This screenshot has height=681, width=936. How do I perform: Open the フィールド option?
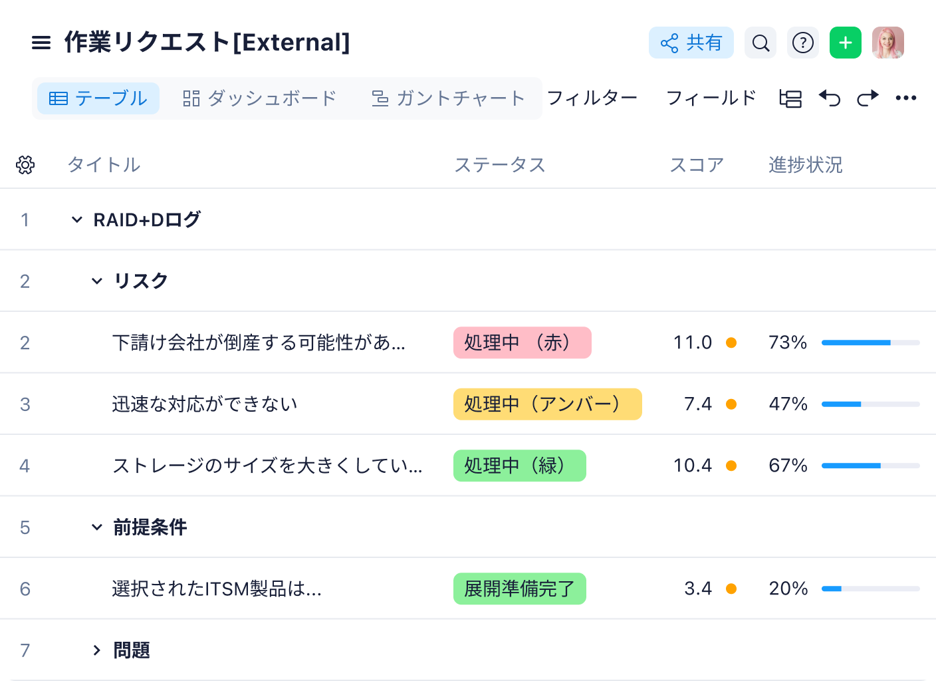pyautogui.click(x=711, y=98)
